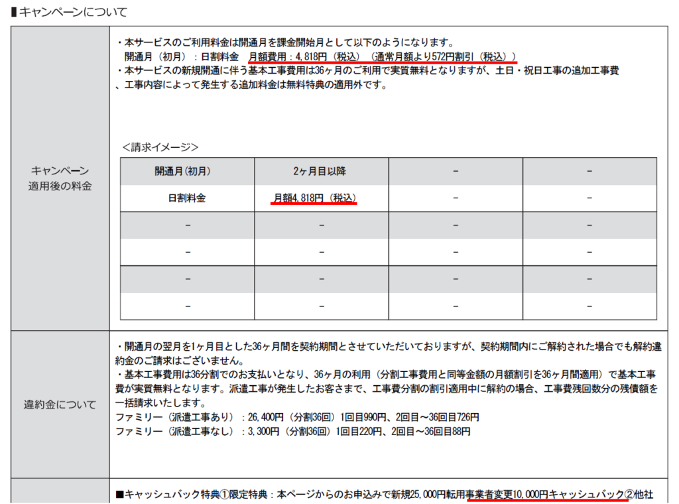The image size is (679, 504).
Task: Select the 2ヶ月目以降 table header
Action: point(318,171)
